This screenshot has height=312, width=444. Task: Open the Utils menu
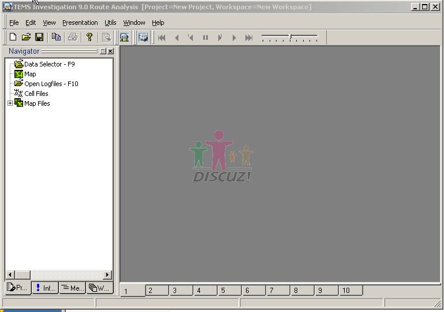click(x=110, y=23)
